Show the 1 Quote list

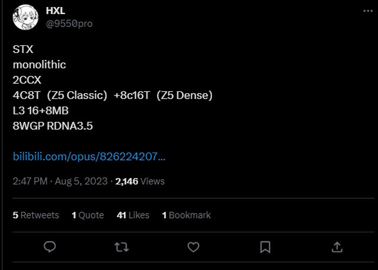coord(87,215)
